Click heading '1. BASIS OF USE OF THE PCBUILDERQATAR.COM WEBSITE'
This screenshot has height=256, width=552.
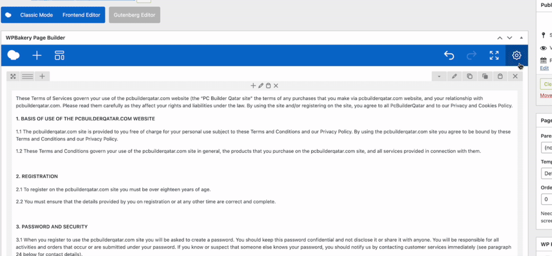pos(86,119)
